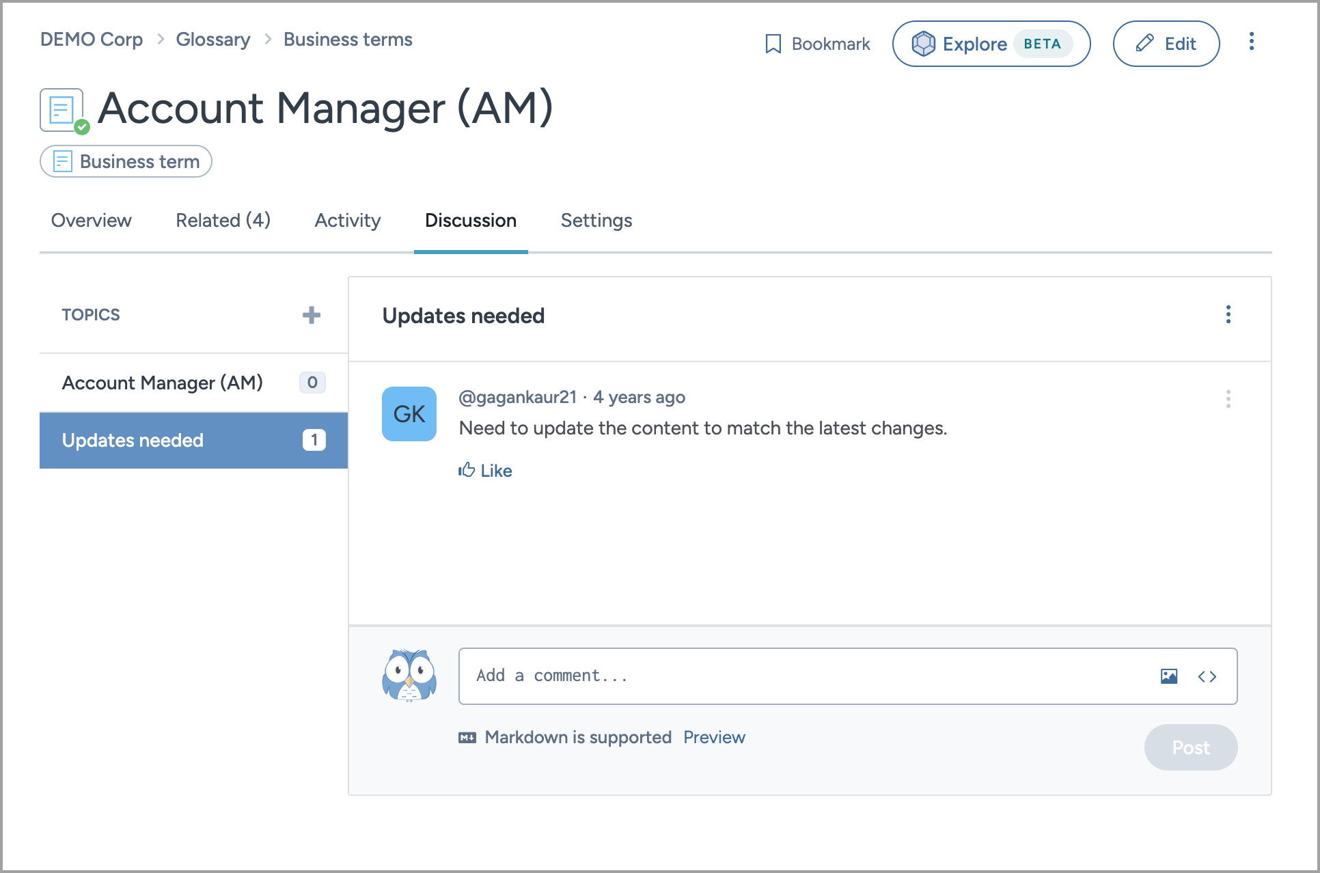Click the Preview markdown link
1320x873 pixels.
(x=714, y=737)
